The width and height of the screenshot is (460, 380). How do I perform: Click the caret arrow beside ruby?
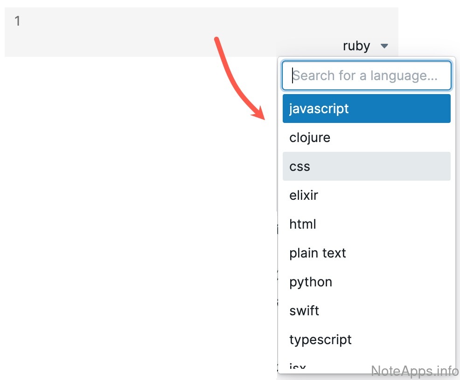tap(384, 46)
